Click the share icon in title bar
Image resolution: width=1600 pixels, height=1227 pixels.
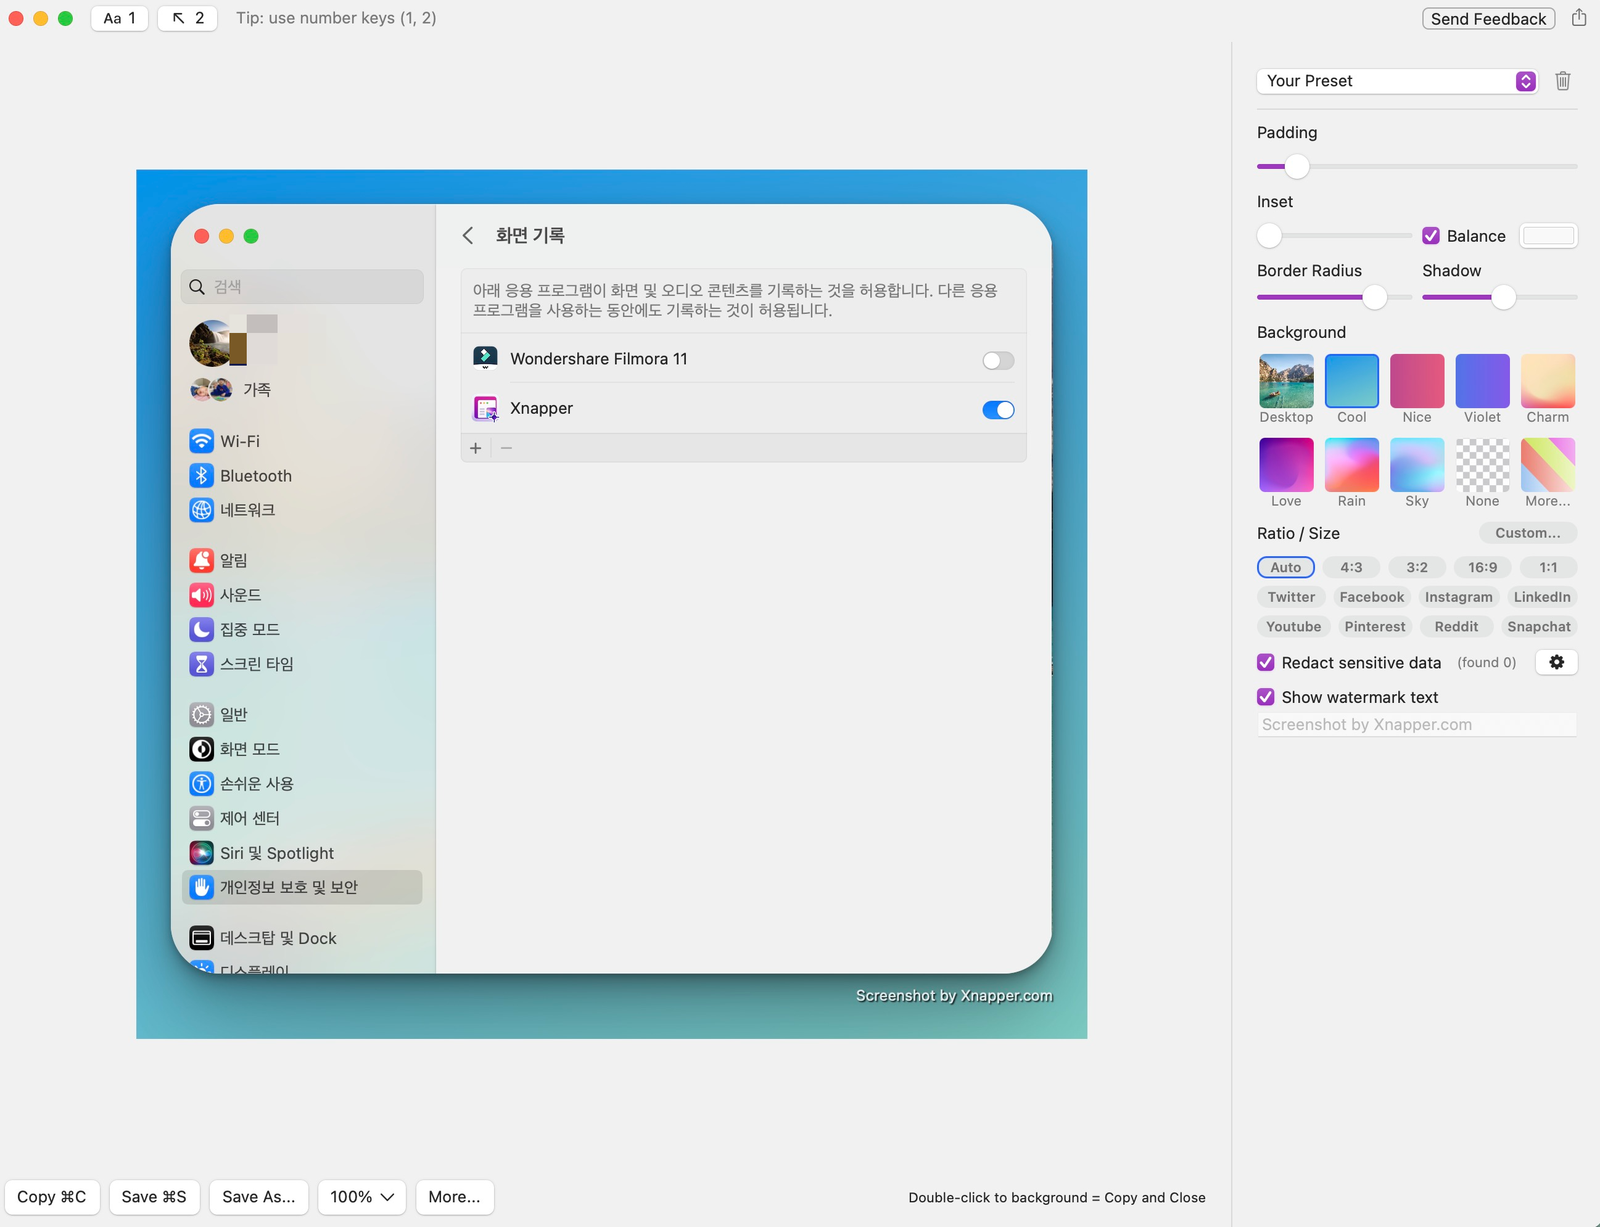(1578, 17)
